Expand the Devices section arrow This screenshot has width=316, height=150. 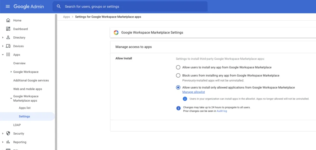(3, 46)
